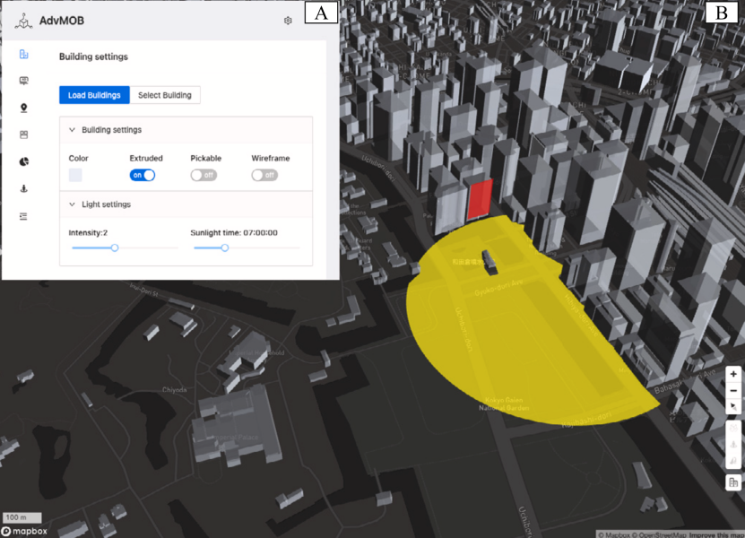Collapse the Light settings section
745x538 pixels.
(73, 204)
